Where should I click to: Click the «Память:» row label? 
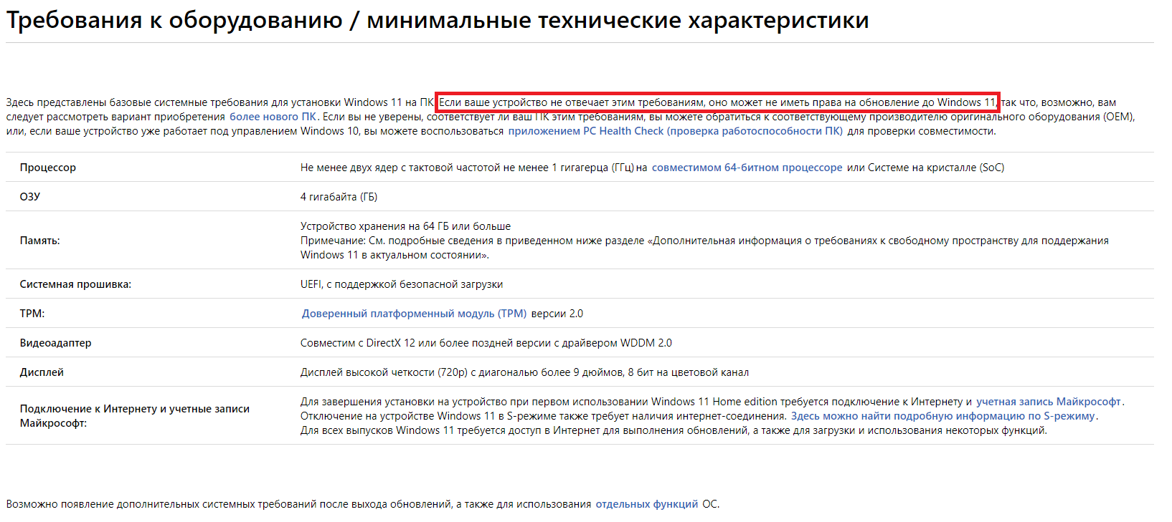pos(40,241)
